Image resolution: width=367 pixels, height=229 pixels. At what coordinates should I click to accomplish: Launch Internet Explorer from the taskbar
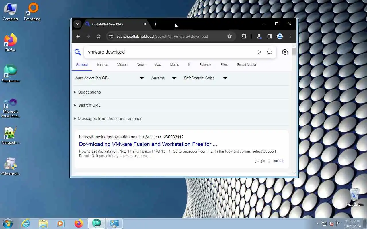[x=26, y=223]
